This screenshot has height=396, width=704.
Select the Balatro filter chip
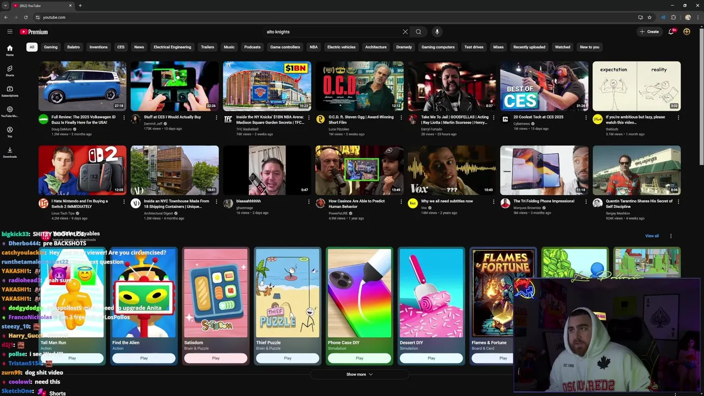coord(74,47)
